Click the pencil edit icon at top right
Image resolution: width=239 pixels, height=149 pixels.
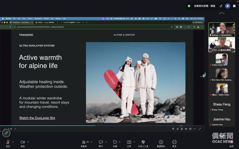pyautogui.click(x=221, y=6)
